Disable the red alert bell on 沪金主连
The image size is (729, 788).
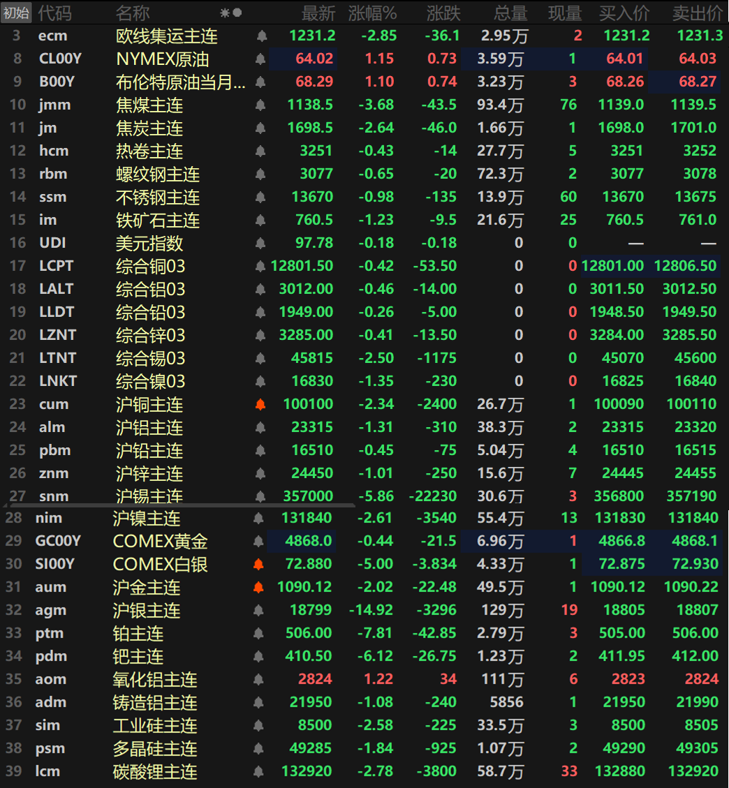[x=260, y=587]
